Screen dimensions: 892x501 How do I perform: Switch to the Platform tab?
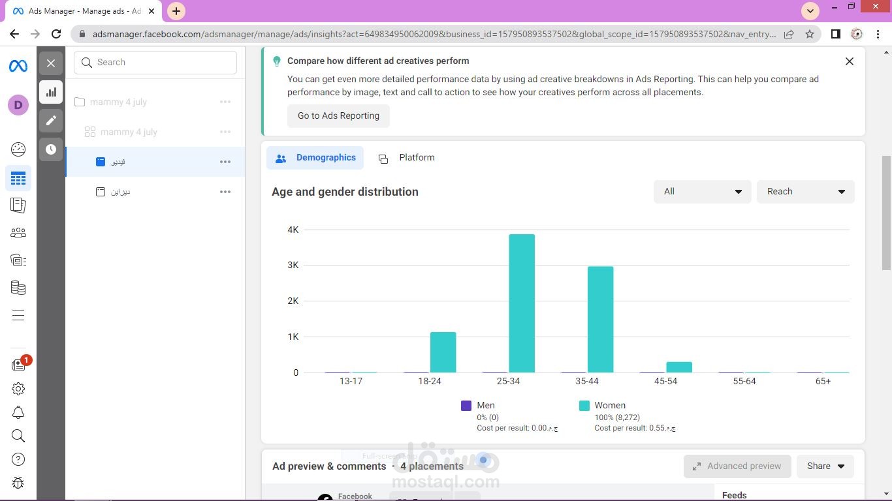[x=407, y=158]
